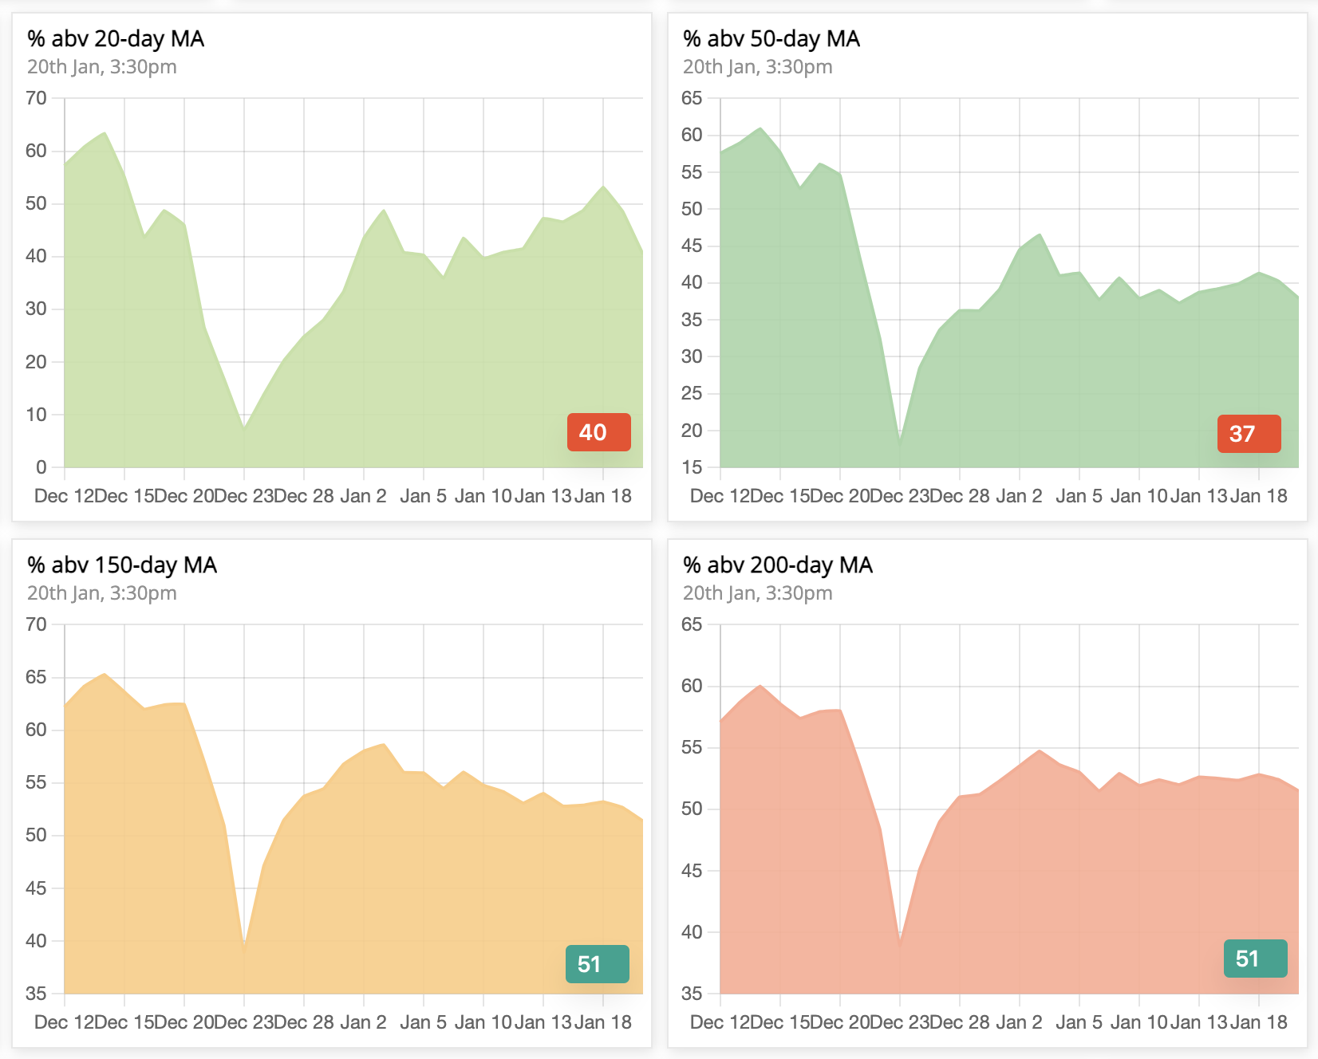The width and height of the screenshot is (1318, 1059).
Task: Click the "15" y-axis label on 50-day chart
Action: pos(692,467)
